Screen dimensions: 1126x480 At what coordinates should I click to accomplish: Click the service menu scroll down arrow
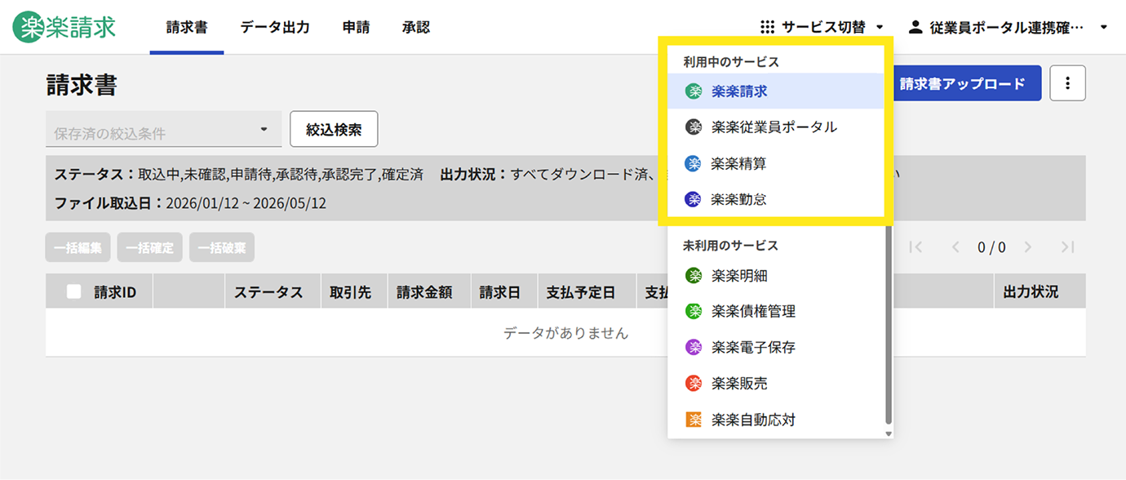click(889, 433)
